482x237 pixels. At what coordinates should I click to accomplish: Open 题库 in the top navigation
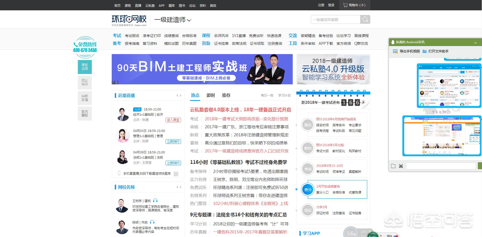172,5
